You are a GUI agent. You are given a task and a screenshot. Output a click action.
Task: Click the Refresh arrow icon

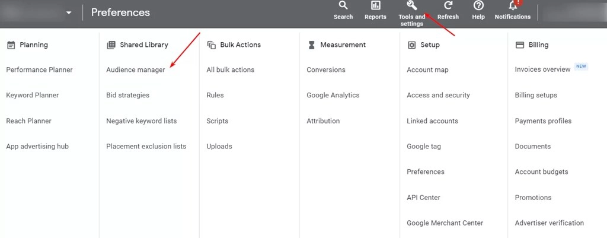point(448,6)
